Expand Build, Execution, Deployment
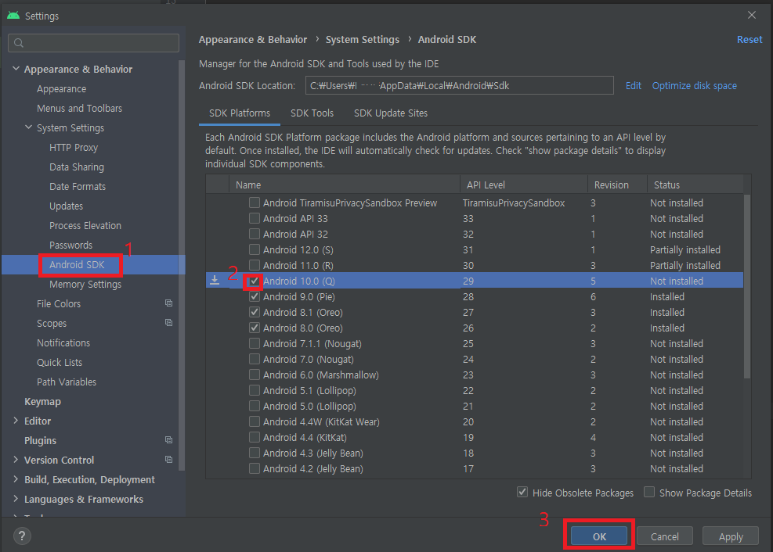 (14, 479)
